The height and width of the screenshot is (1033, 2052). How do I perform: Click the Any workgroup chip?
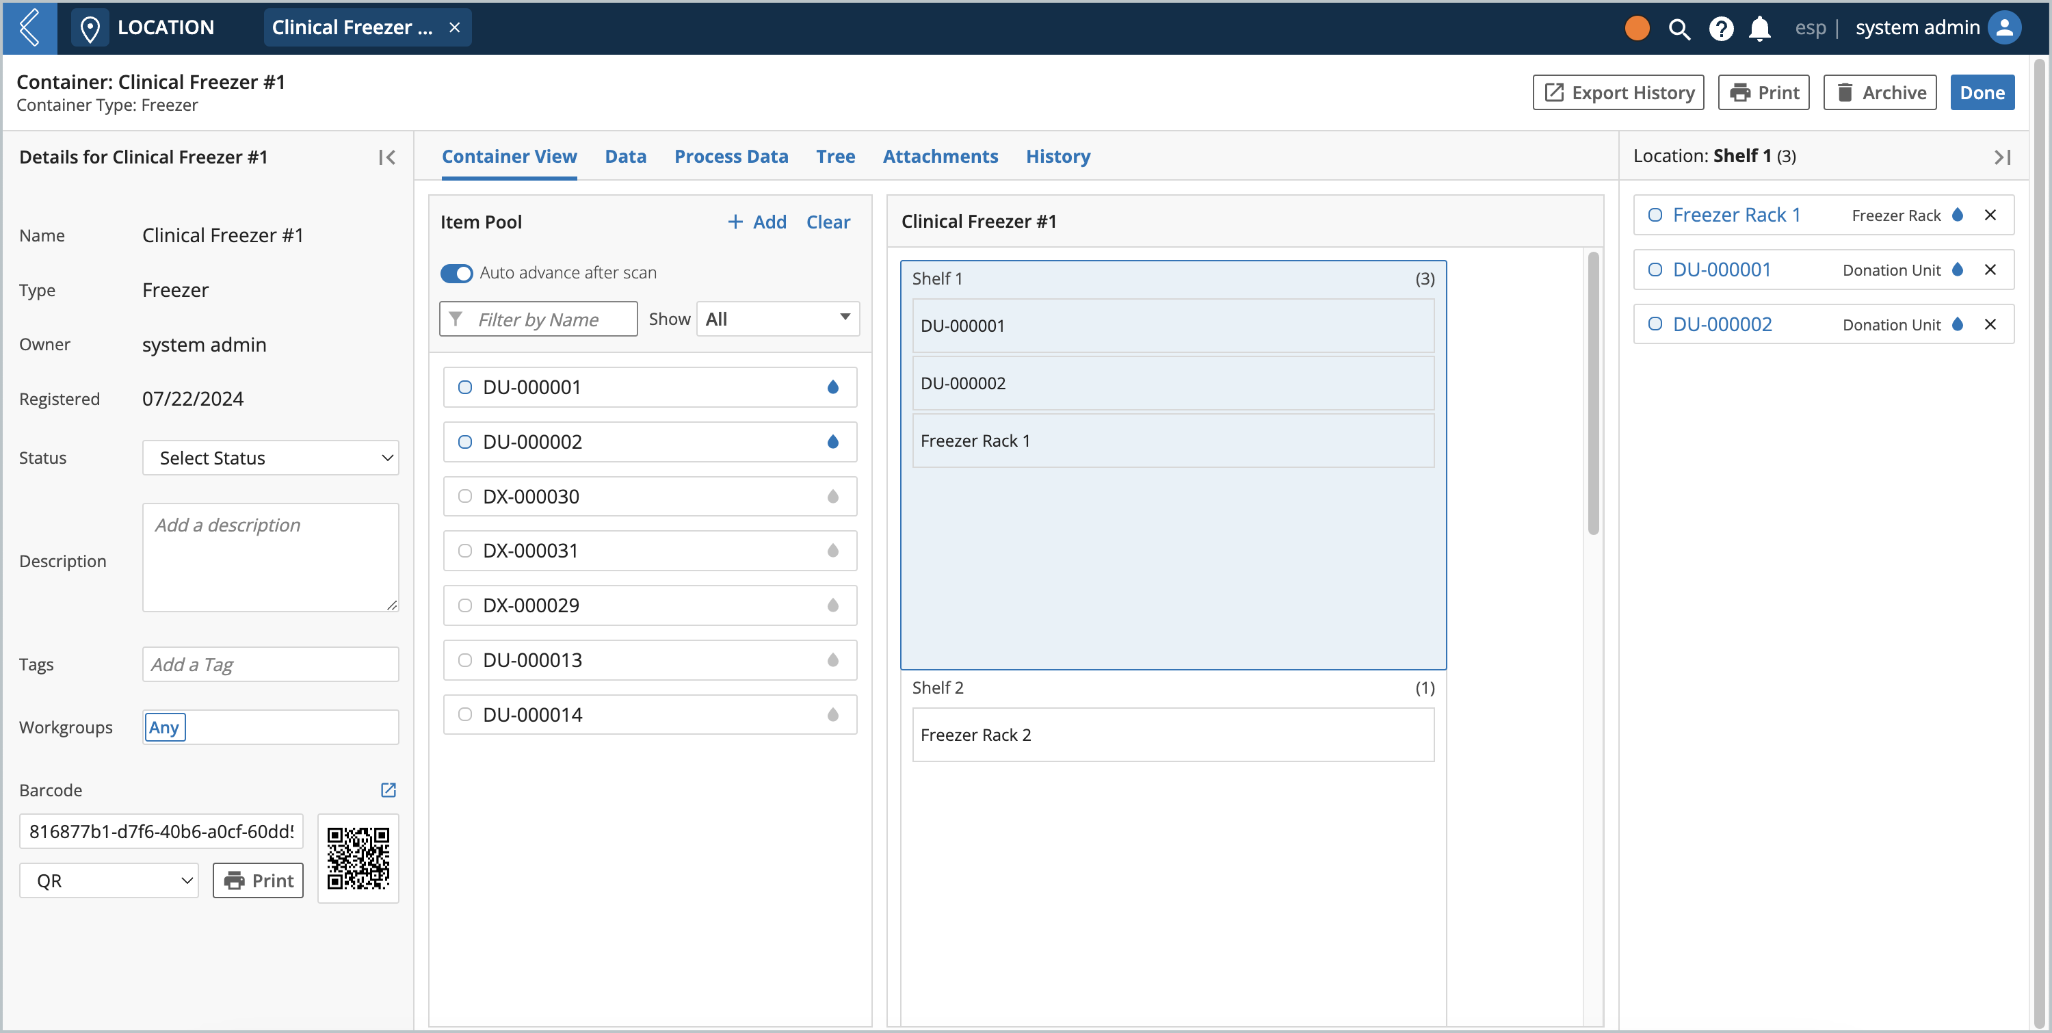click(165, 727)
